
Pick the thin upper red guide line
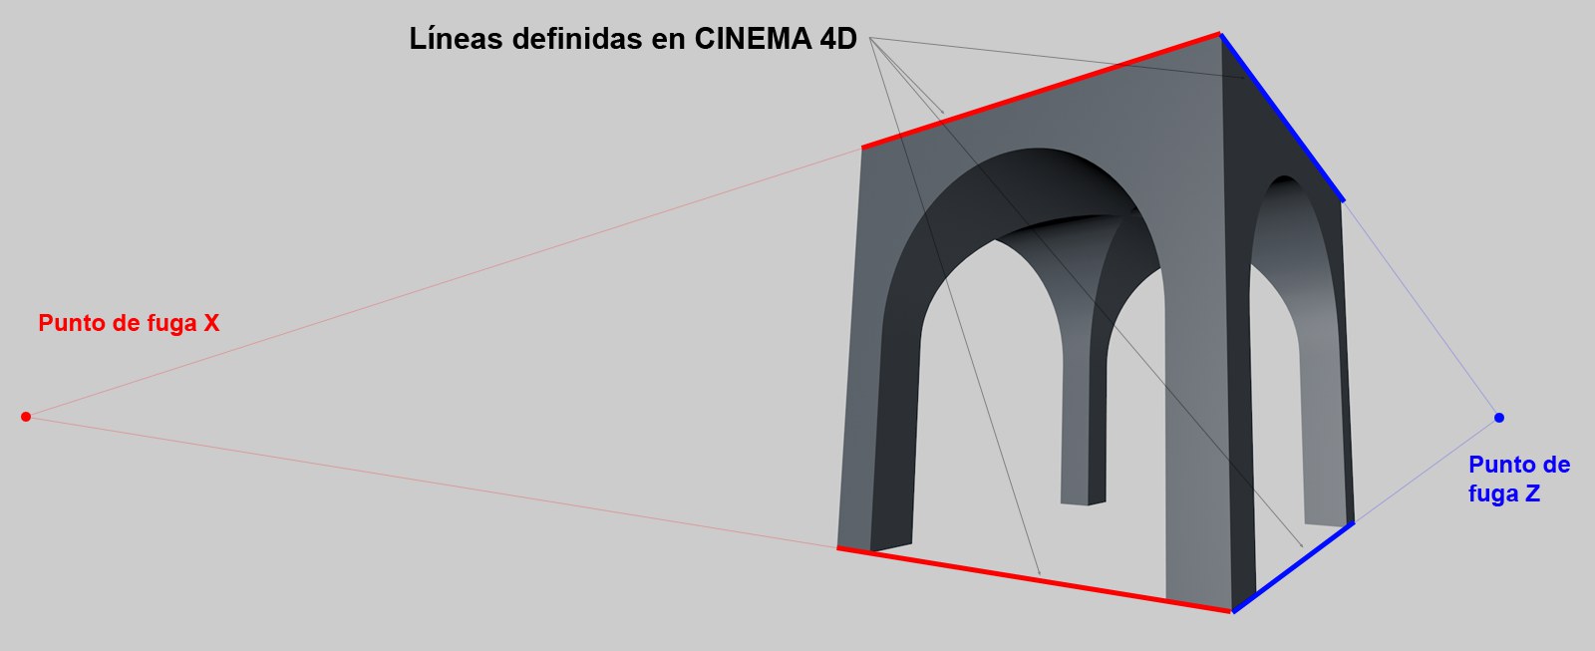point(444,282)
